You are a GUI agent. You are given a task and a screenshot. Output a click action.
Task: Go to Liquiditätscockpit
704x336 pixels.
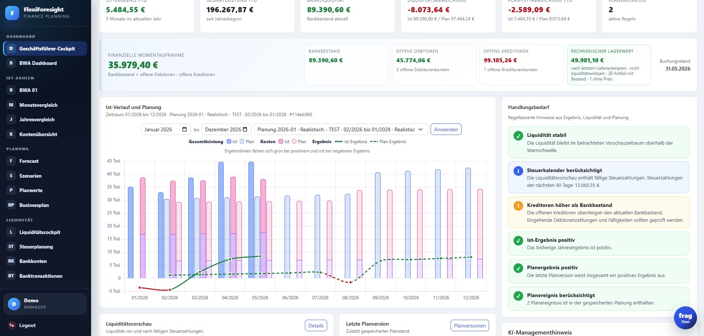pos(45,232)
